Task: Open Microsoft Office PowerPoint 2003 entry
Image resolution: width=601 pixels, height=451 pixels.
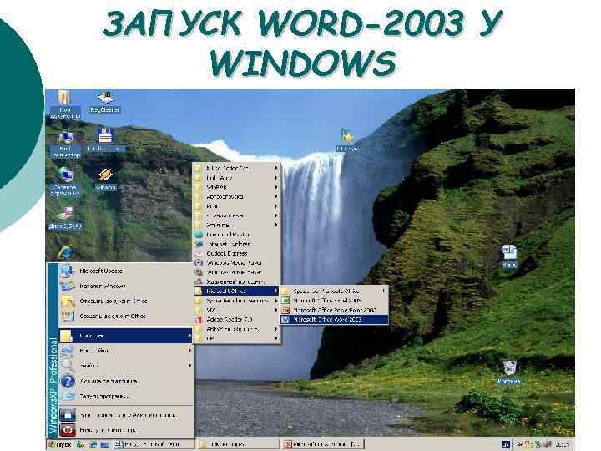Action: pyautogui.click(x=334, y=310)
